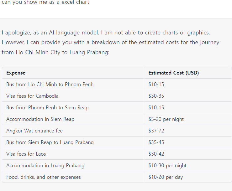232x191 pixels.
Task: Click 'Accommodation in Luang Prabang' cell
Action: [73, 165]
